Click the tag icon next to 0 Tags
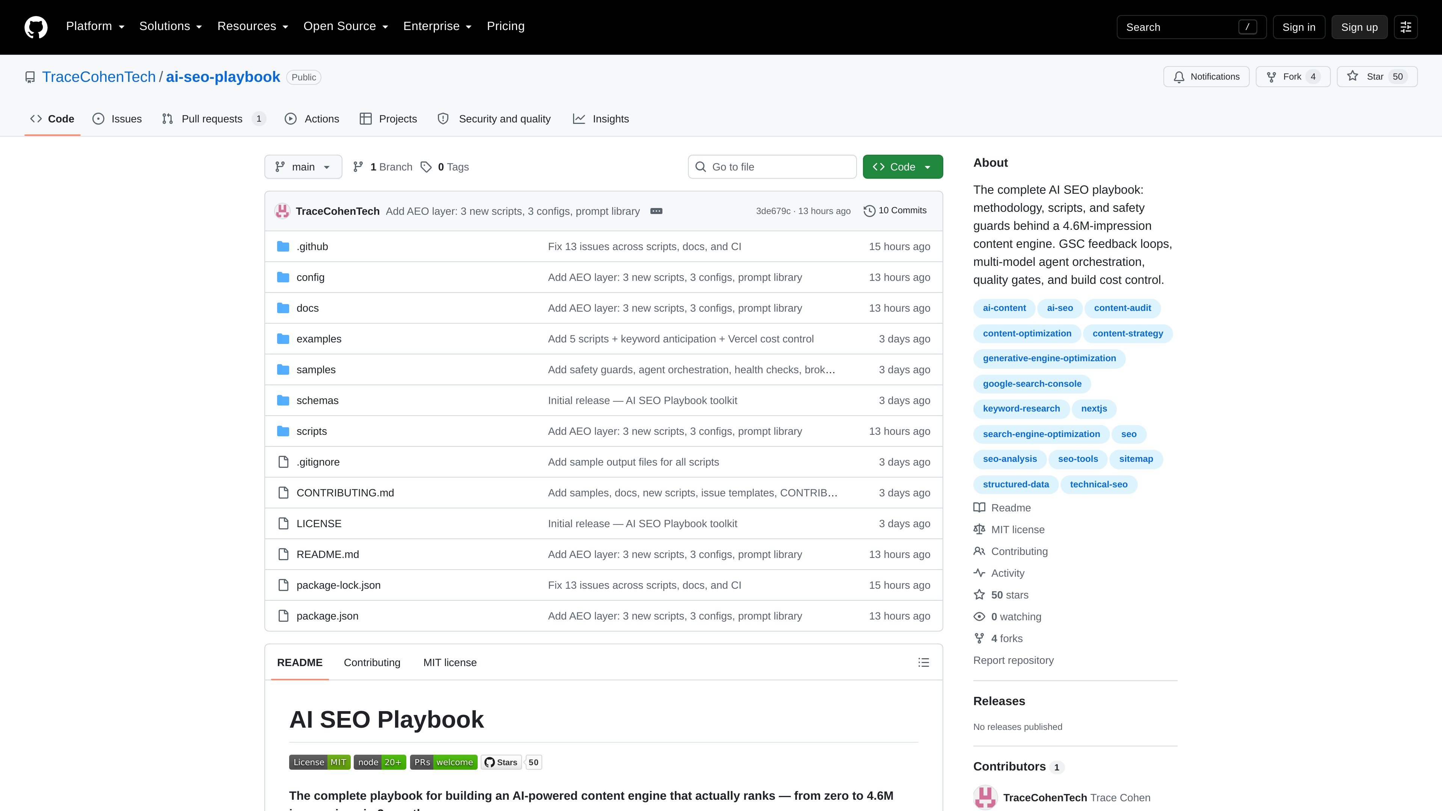Image resolution: width=1442 pixels, height=811 pixels. 426,167
